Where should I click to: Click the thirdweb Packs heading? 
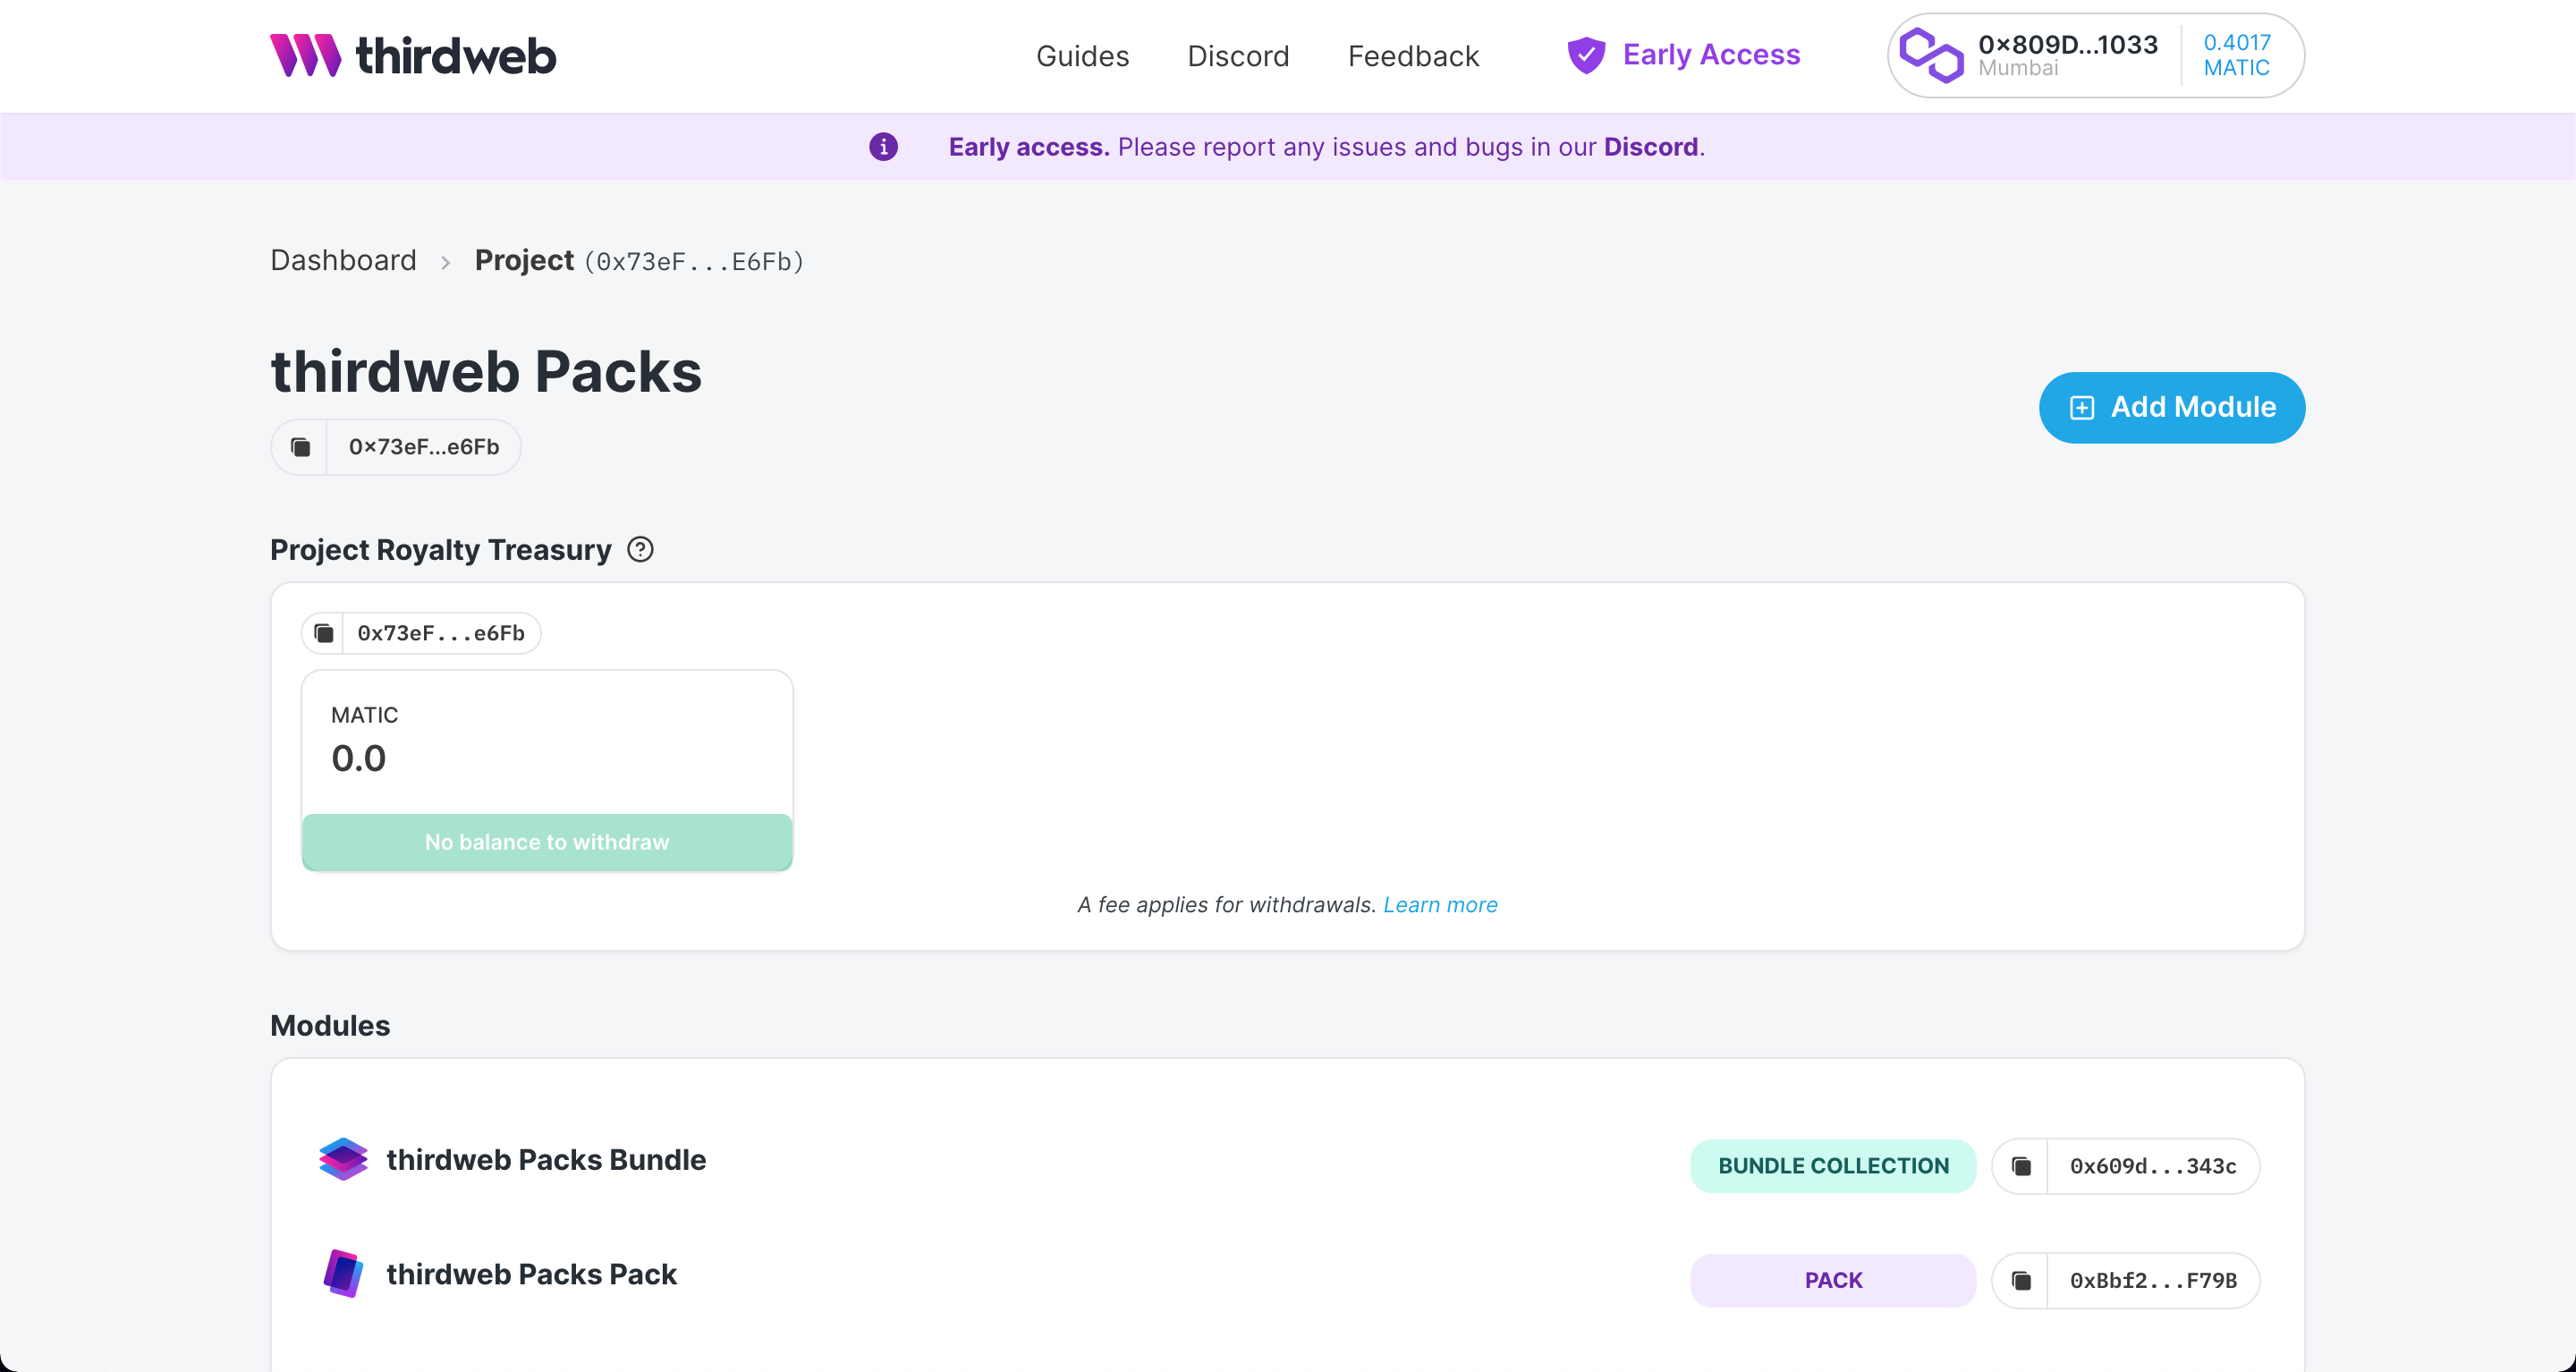coord(486,372)
